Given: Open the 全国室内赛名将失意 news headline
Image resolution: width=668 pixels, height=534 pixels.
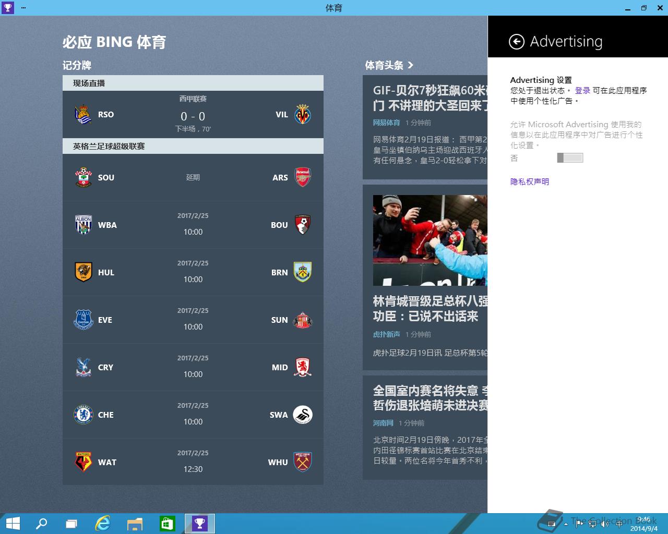Looking at the screenshot, I should [x=430, y=398].
